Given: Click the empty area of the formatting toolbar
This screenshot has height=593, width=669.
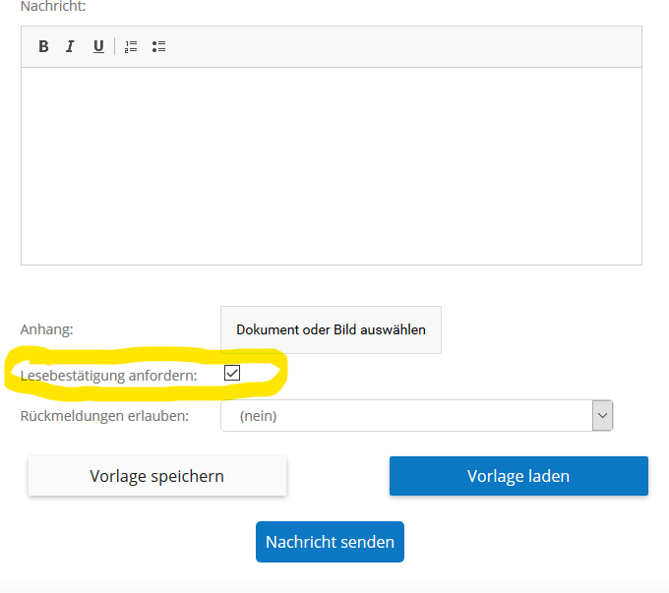Looking at the screenshot, I should pos(401,46).
